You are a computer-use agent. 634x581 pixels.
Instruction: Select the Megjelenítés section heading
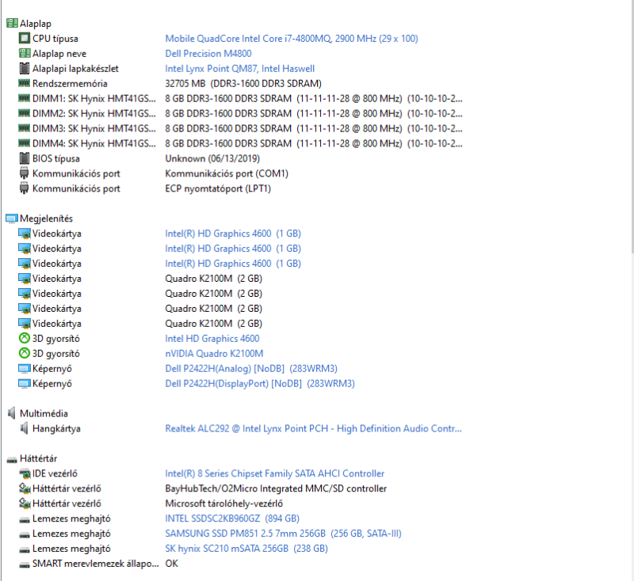pos(46,218)
